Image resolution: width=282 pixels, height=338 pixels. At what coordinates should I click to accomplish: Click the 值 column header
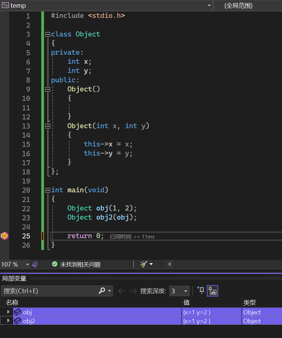tap(187, 302)
